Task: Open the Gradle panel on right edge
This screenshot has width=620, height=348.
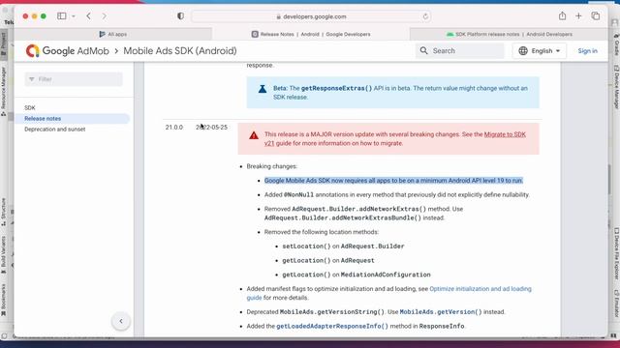Action: click(616, 44)
